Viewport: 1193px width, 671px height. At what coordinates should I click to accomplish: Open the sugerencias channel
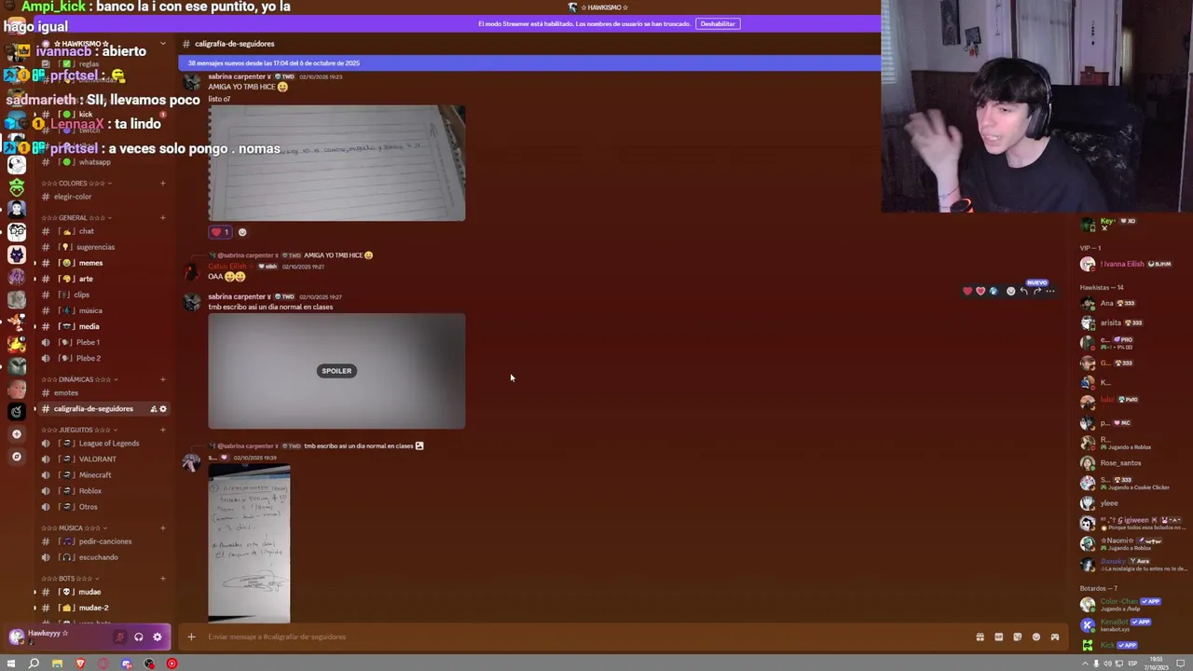point(103,247)
